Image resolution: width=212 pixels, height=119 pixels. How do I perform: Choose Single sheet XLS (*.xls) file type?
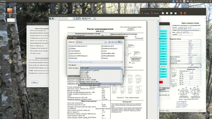tap(100, 82)
